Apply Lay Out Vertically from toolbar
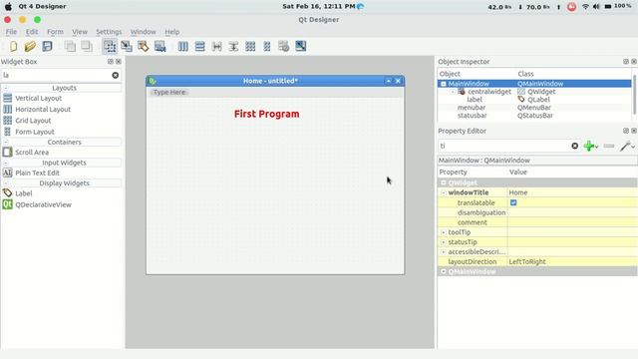Image resolution: width=638 pixels, height=359 pixels. pos(199,47)
